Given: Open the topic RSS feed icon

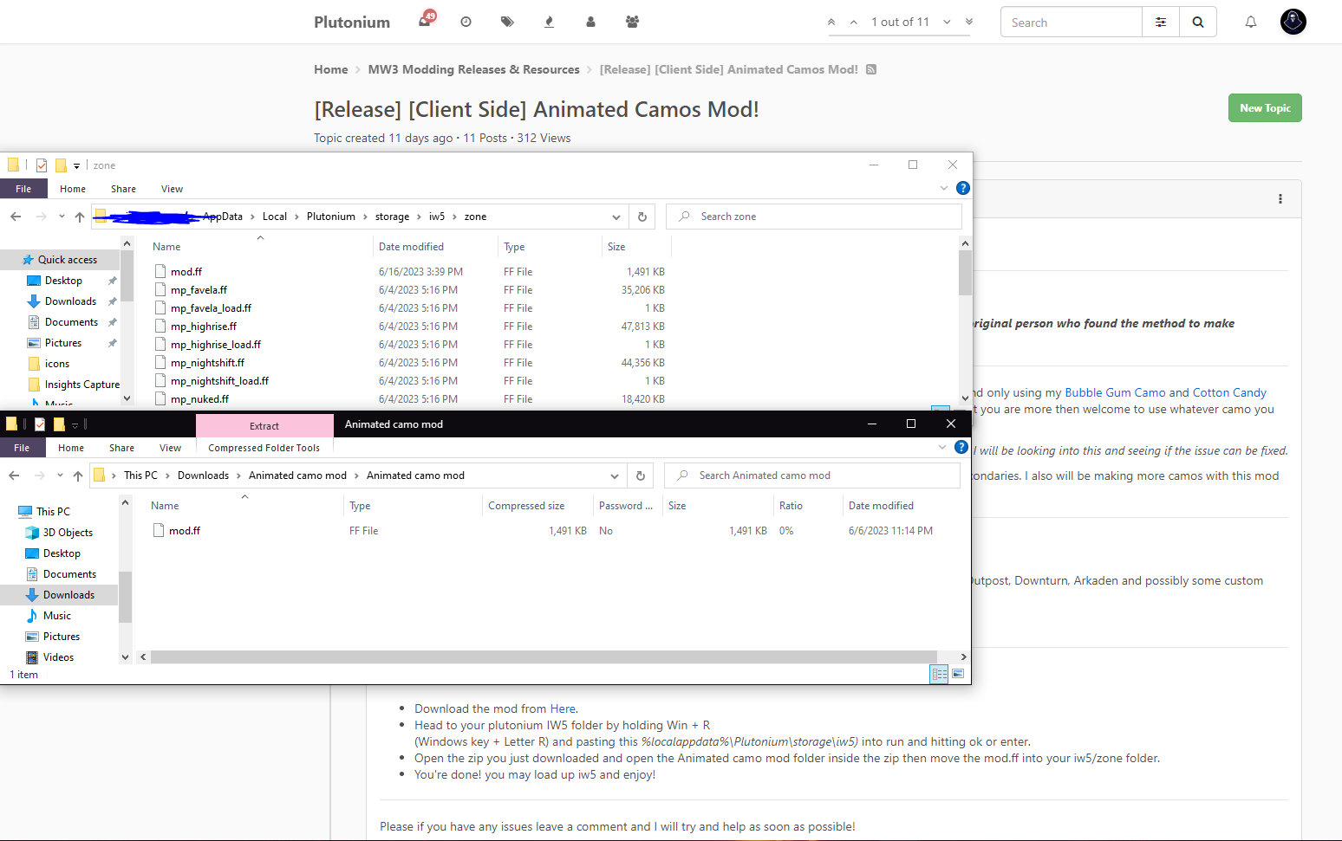Looking at the screenshot, I should [871, 69].
